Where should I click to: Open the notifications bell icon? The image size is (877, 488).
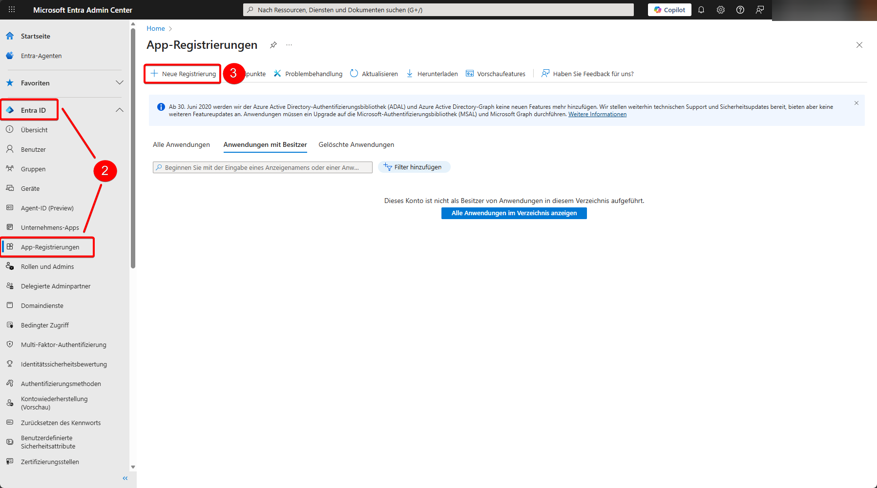pos(701,10)
